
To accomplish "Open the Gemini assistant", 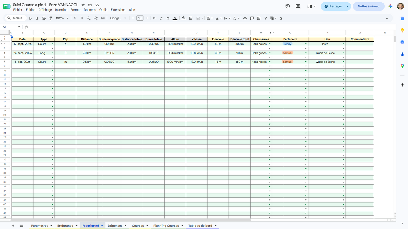I will (x=391, y=6).
